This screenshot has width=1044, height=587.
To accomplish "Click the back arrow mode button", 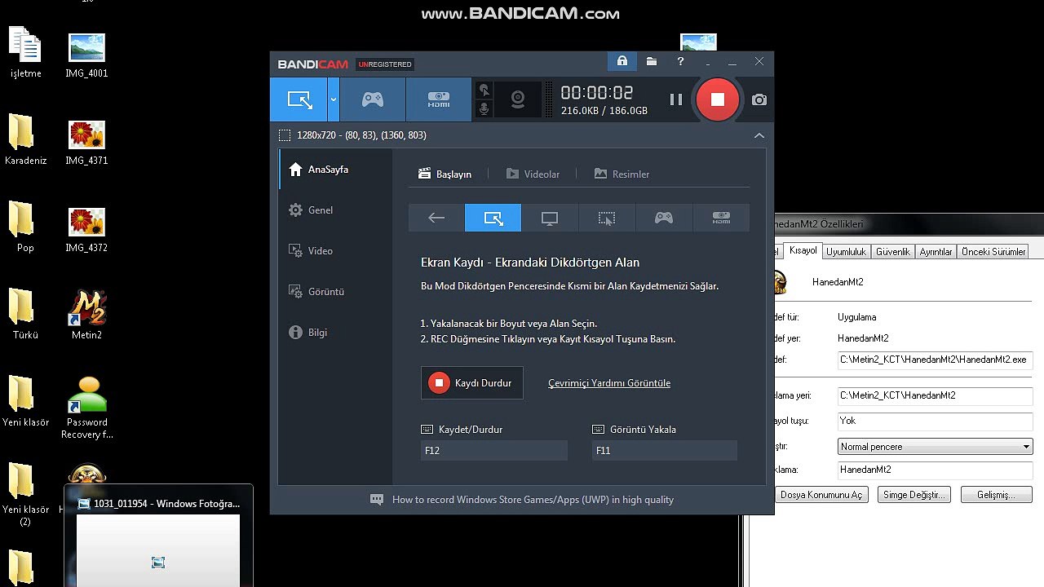I will pos(436,218).
